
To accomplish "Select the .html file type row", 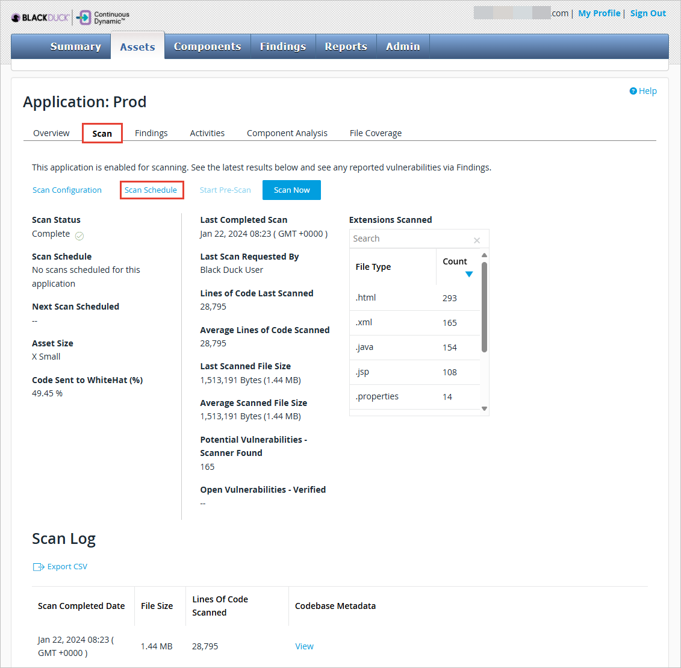I will pyautogui.click(x=415, y=298).
